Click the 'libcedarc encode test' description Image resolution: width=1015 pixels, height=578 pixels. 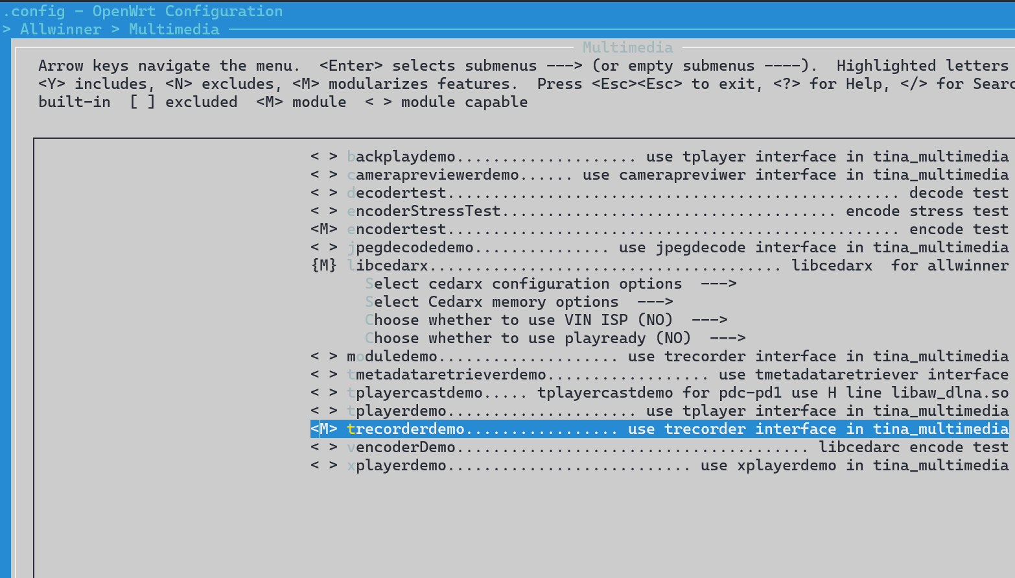914,447
